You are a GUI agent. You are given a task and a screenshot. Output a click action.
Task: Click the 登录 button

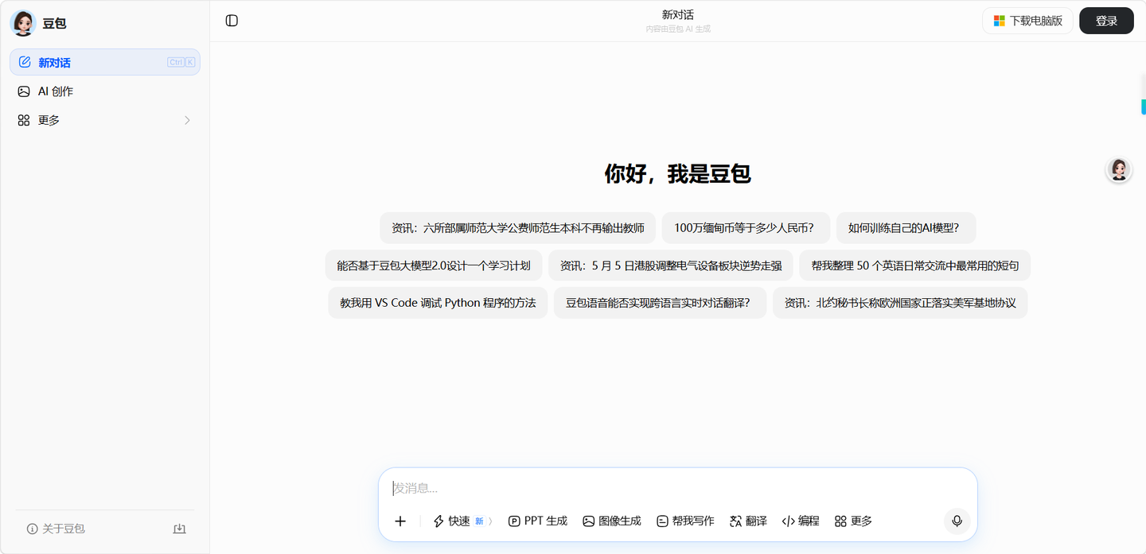coord(1106,21)
